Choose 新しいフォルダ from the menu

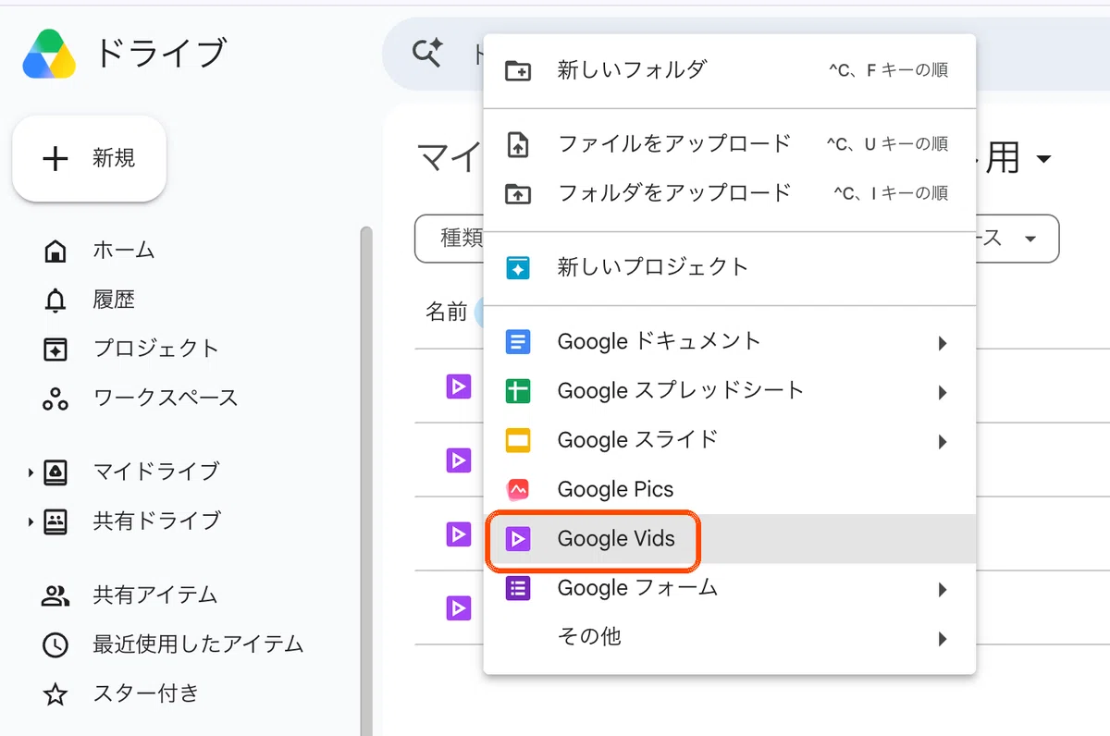[729, 70]
